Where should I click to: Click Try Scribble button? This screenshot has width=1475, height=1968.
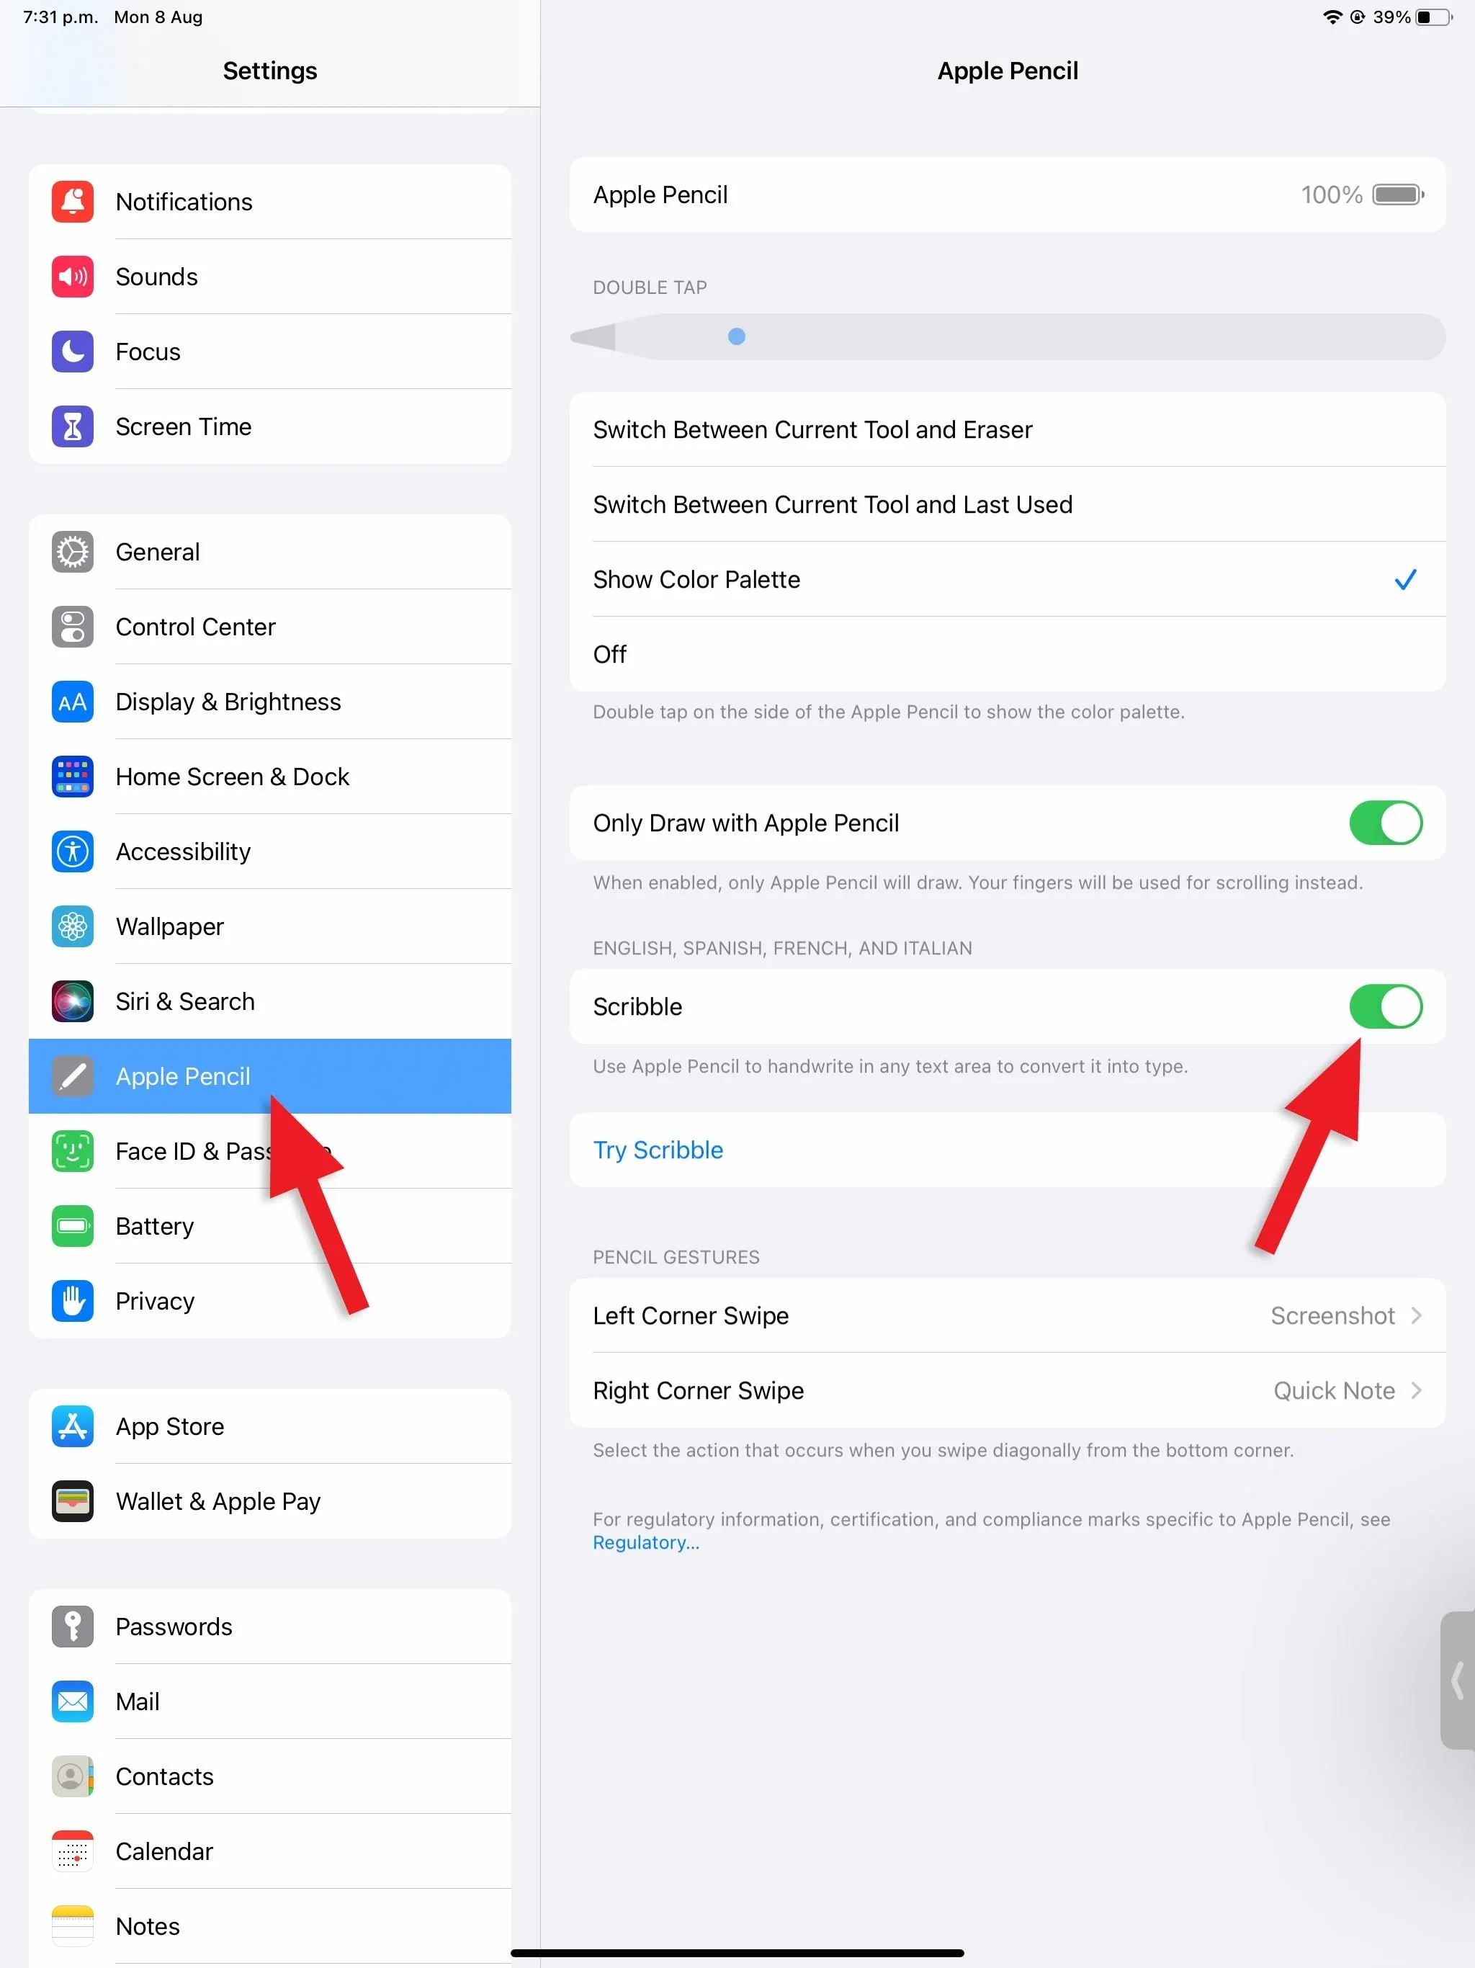click(657, 1148)
